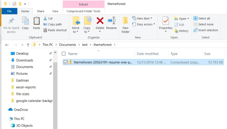This screenshot has width=227, height=129.
Task: Click the Move to folder icon
Action: tap(76, 21)
